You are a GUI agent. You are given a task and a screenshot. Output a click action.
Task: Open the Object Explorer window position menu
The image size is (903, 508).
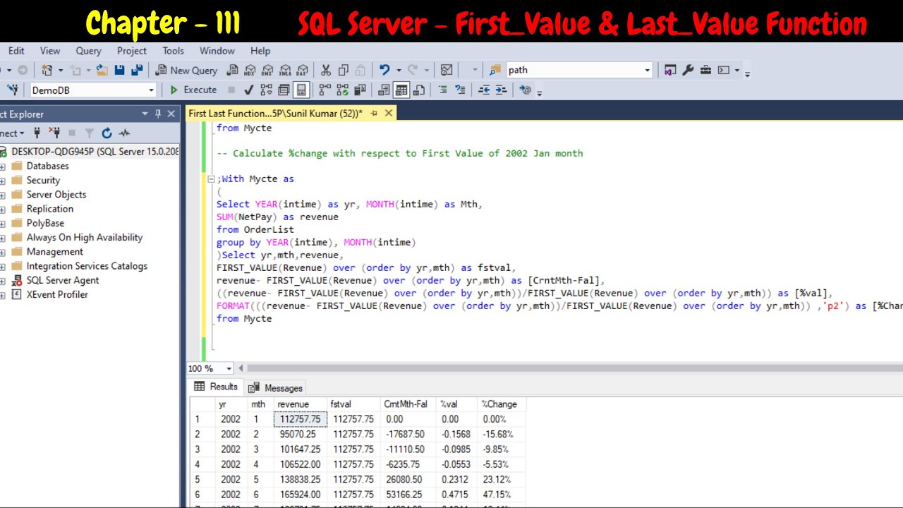[x=145, y=114]
